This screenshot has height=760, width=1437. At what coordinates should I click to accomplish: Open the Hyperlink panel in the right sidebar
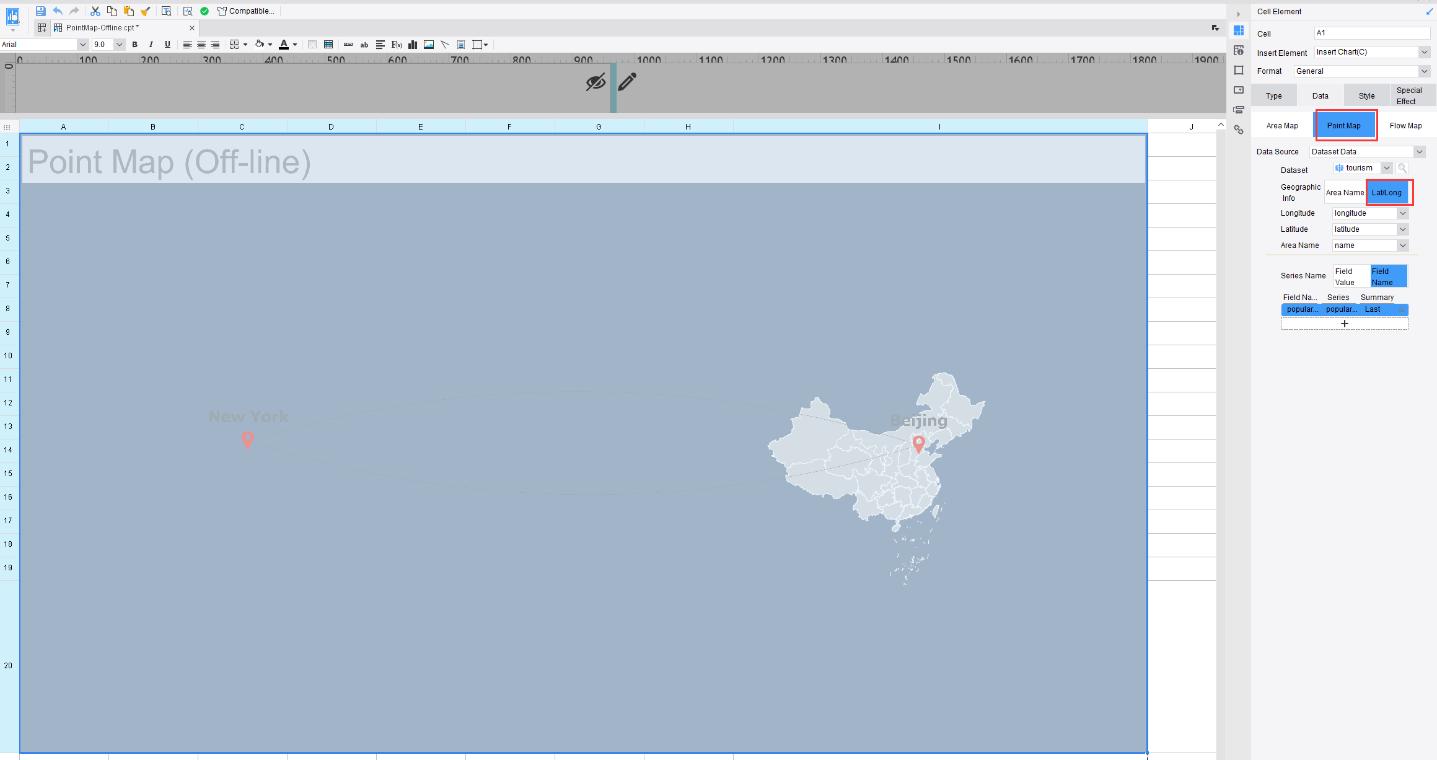click(x=1239, y=130)
